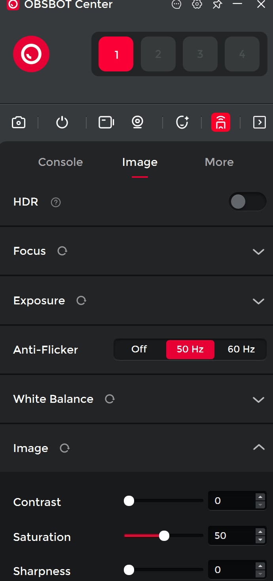Image resolution: width=273 pixels, height=581 pixels.
Task: Set Anti-Flicker to 60 Hz
Action: [x=241, y=349]
